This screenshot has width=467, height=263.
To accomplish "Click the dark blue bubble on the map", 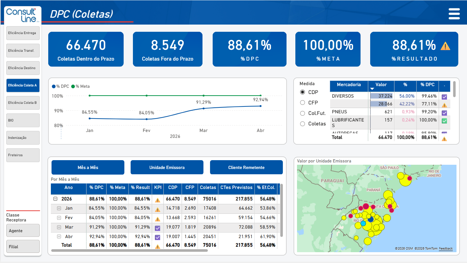I will 371,219.
